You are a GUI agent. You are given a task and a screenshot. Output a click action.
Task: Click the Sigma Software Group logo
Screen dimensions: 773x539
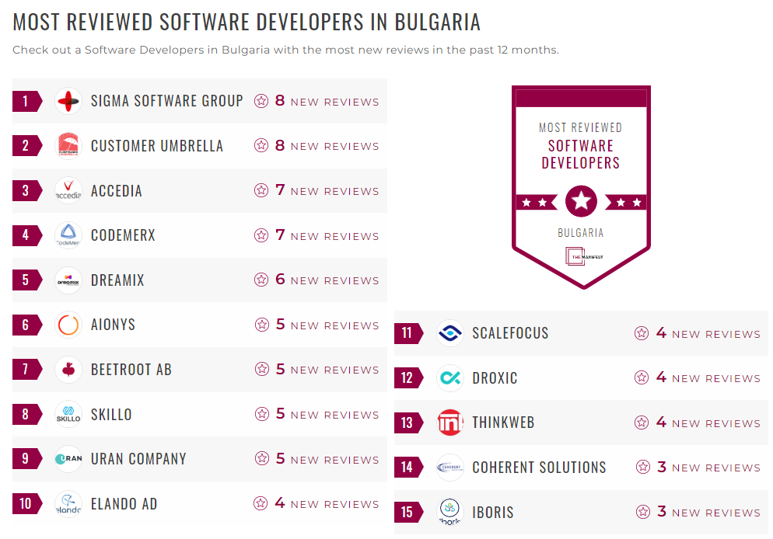68,101
